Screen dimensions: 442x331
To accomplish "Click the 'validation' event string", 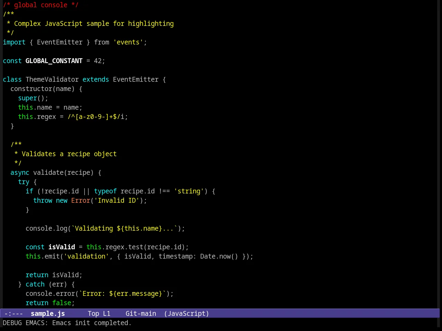I will pyautogui.click(x=86, y=256).
